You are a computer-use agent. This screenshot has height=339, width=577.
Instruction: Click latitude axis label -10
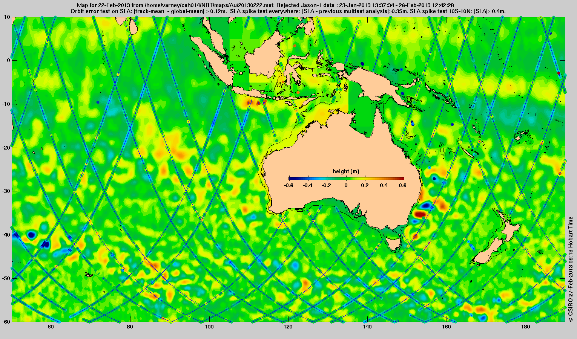pos(6,104)
